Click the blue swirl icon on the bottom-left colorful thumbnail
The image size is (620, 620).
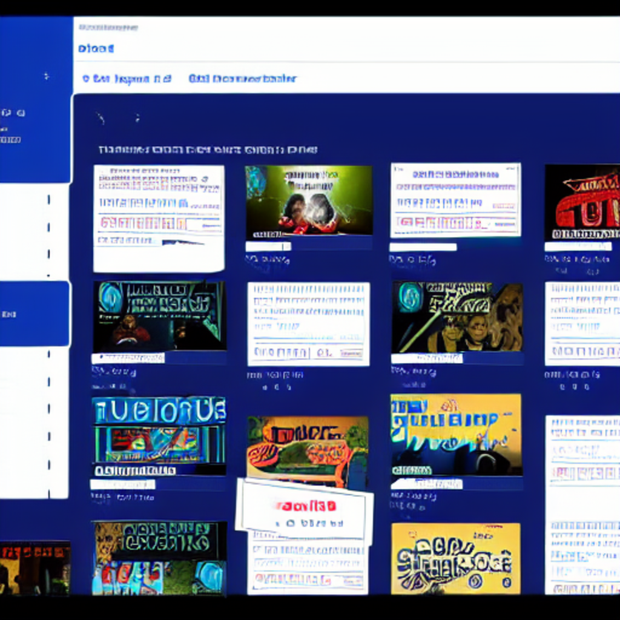click(210, 577)
